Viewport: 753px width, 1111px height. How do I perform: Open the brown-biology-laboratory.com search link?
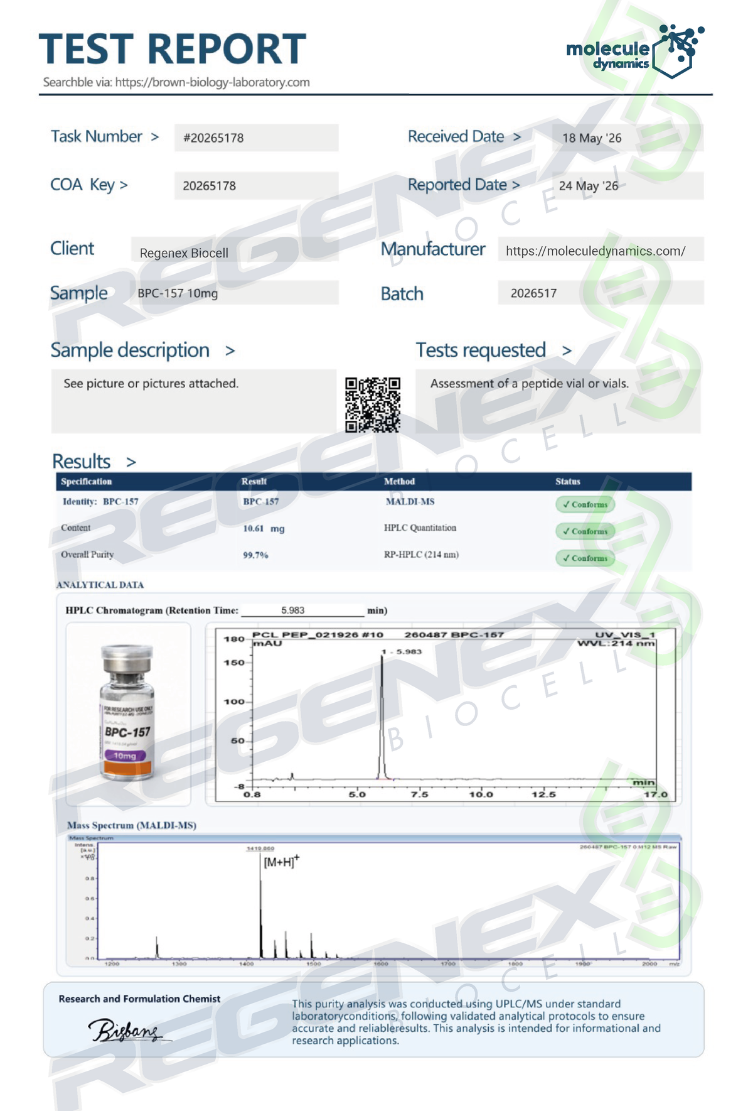(x=213, y=82)
